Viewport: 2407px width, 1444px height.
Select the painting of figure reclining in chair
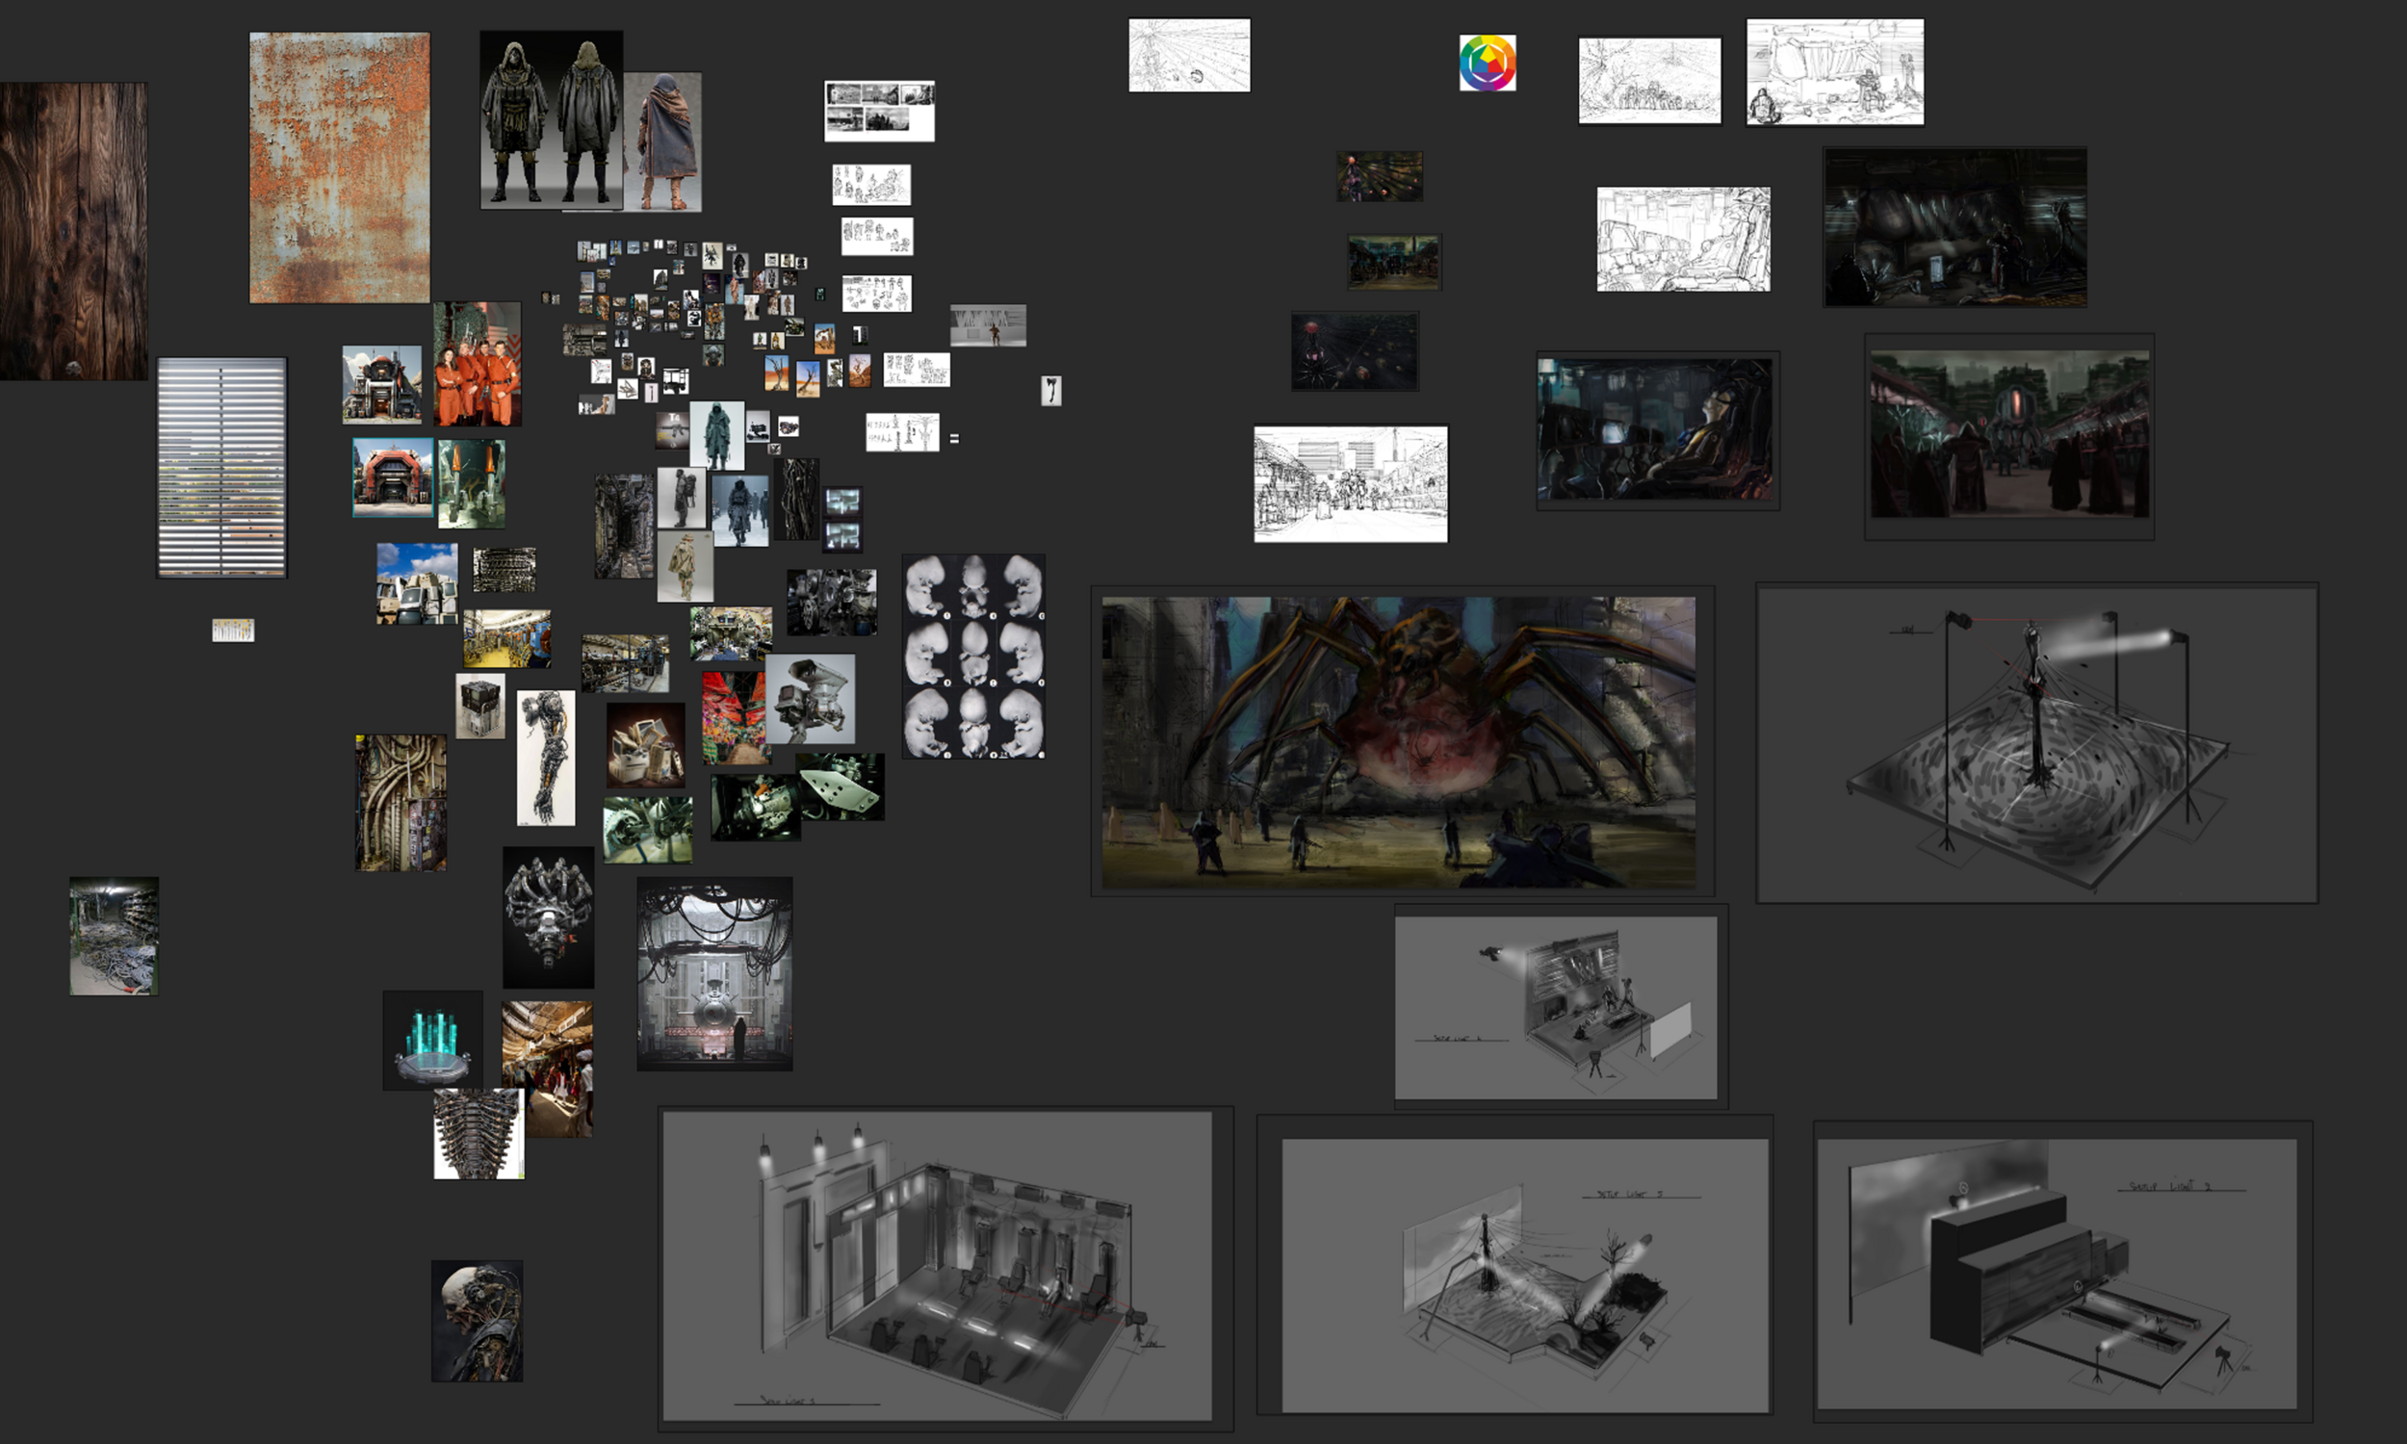click(1655, 429)
